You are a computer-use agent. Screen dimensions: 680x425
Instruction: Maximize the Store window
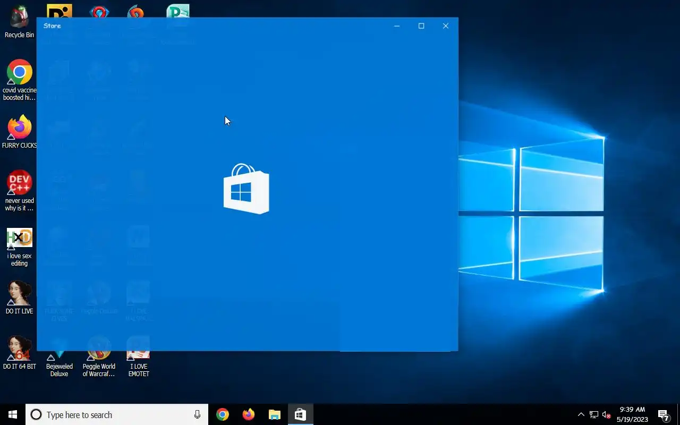pyautogui.click(x=421, y=26)
